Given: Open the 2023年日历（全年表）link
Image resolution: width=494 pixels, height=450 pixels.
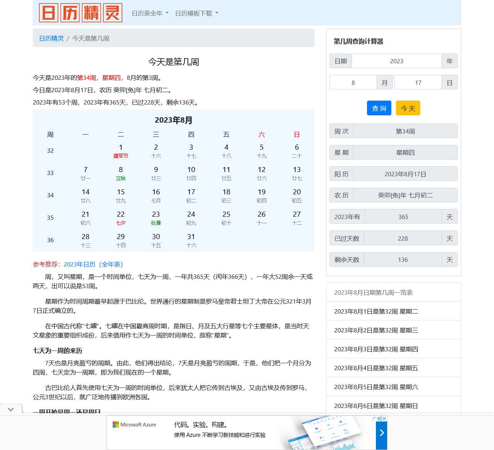Looking at the screenshot, I should pyautogui.click(x=93, y=265).
